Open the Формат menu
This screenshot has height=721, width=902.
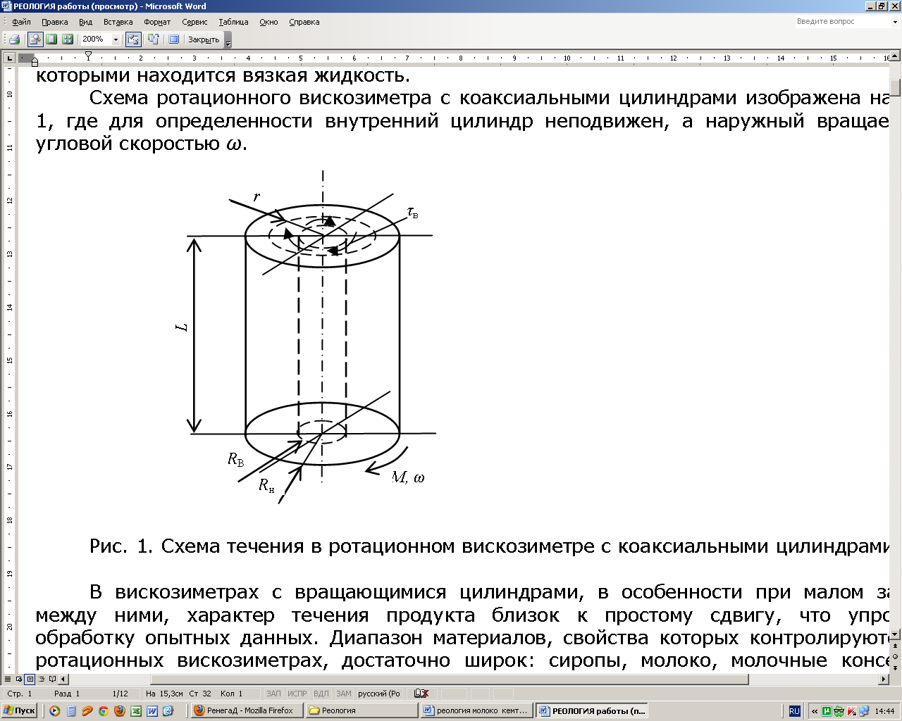pos(157,22)
